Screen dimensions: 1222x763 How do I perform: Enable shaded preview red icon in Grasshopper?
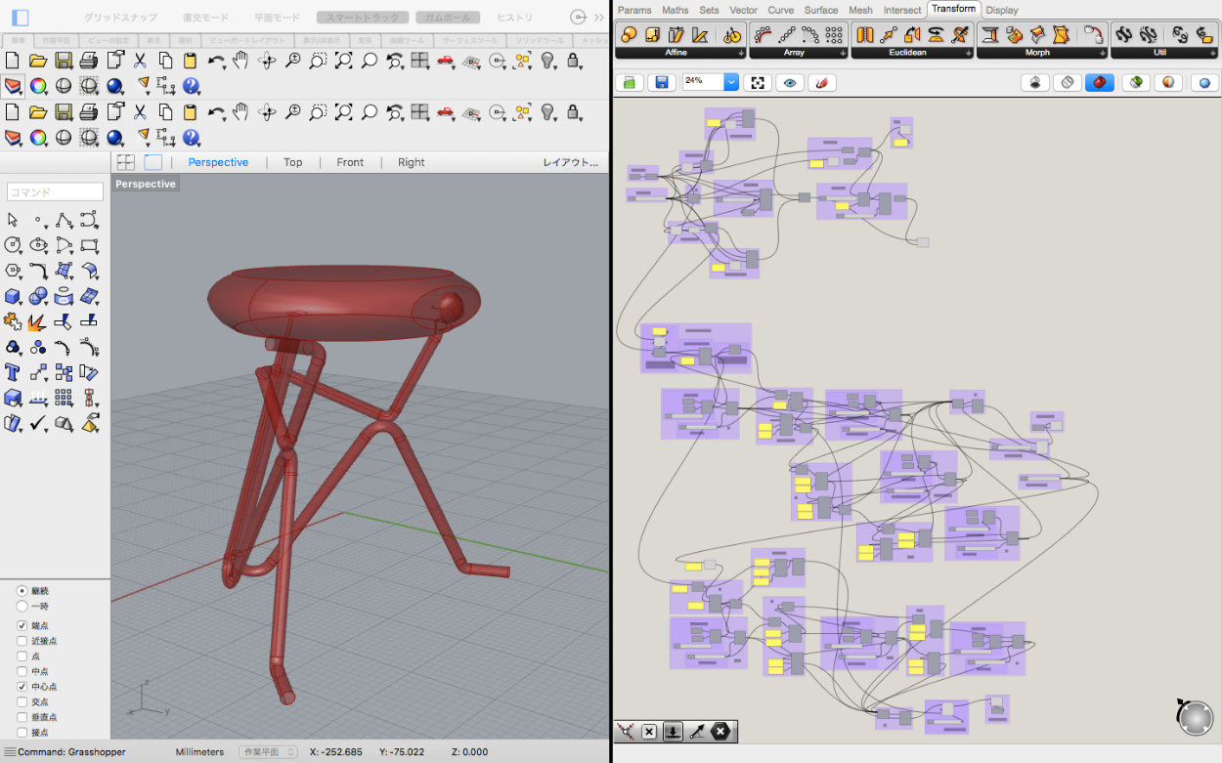tap(1100, 83)
